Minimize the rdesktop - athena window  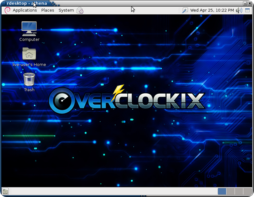245,3
